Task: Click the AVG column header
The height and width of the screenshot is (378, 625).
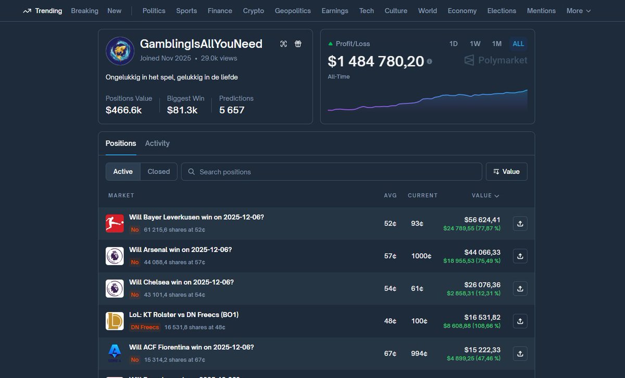Action: pos(391,196)
